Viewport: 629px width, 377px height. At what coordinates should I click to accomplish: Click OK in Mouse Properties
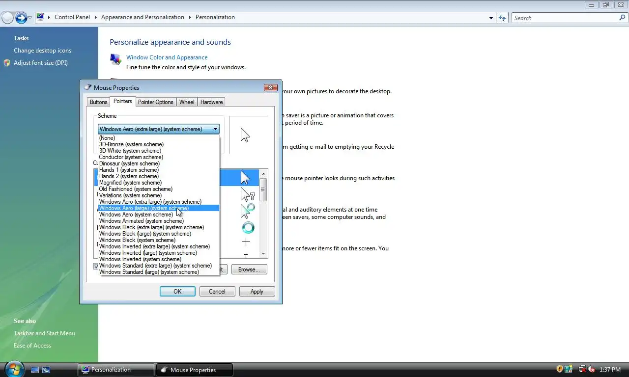pyautogui.click(x=177, y=292)
